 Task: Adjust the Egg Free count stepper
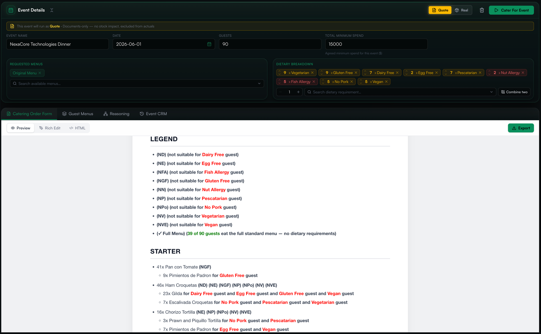pyautogui.click(x=406, y=73)
